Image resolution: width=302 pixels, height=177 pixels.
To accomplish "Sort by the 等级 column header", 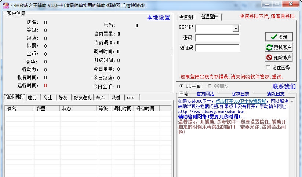I will pyautogui.click(x=104, y=108).
